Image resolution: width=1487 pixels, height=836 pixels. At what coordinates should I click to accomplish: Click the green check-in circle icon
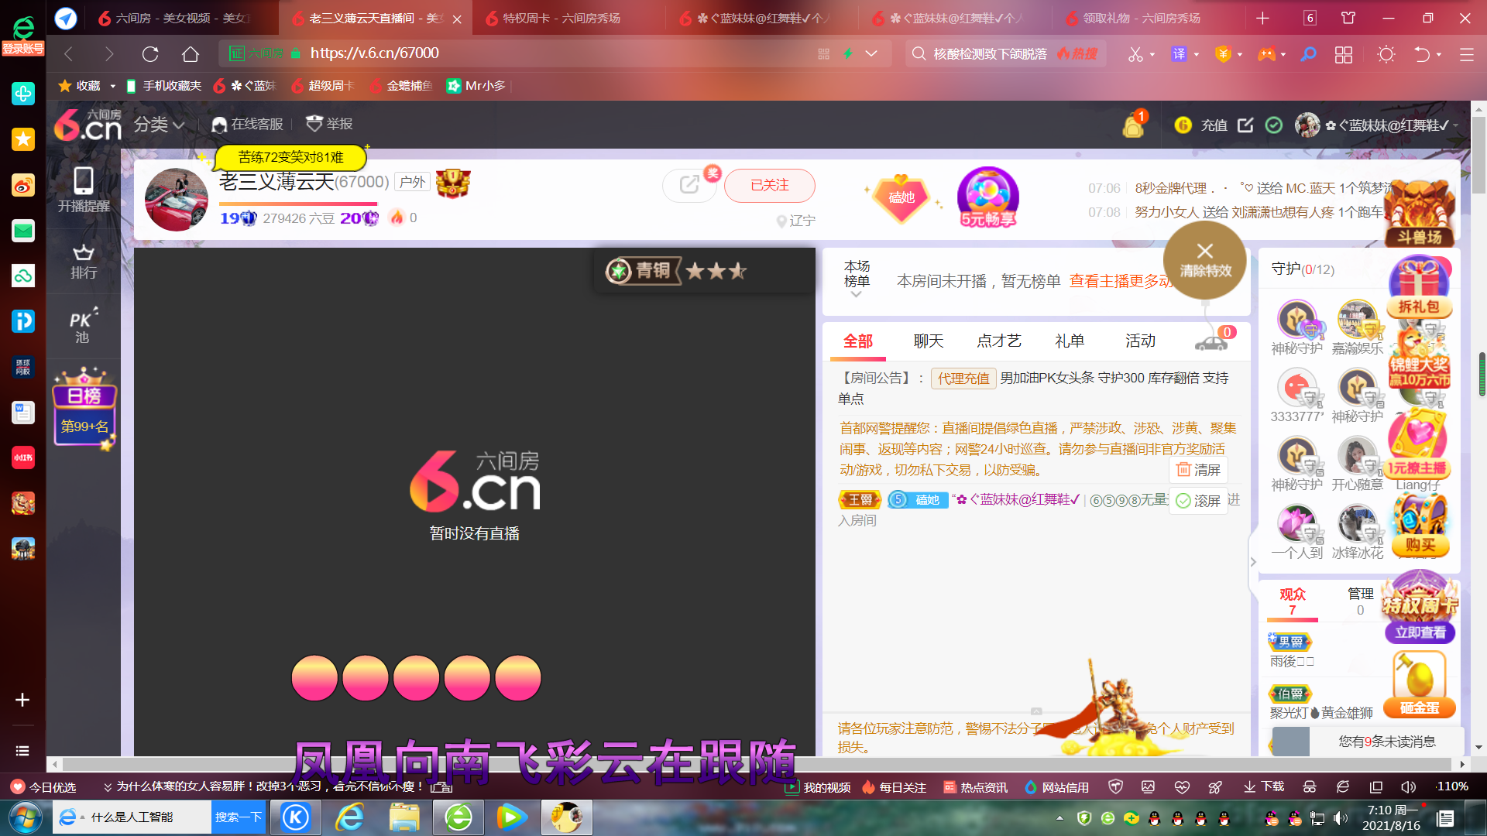[1274, 125]
